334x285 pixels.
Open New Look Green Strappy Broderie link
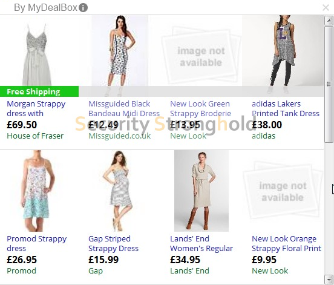200,109
